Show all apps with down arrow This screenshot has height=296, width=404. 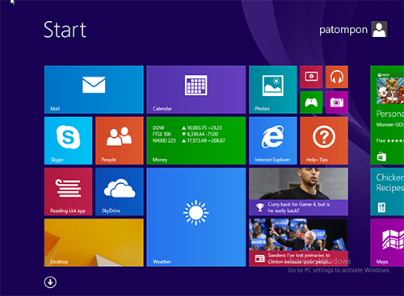pos(50,282)
